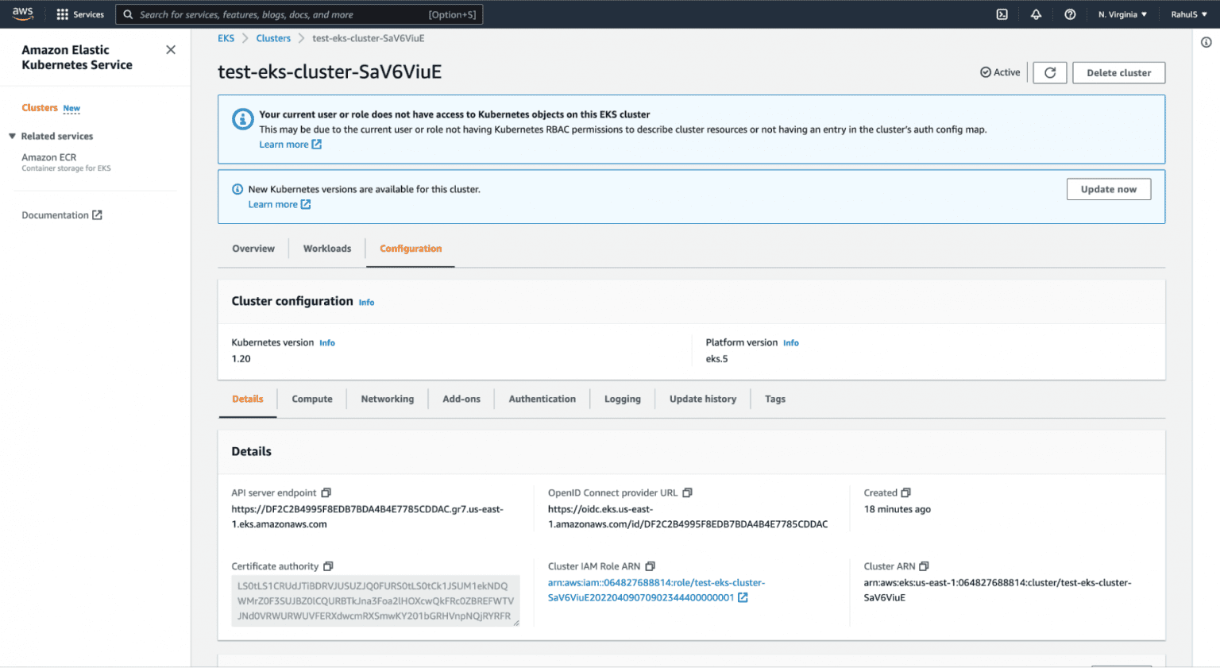Click the Delete cluster button
The width and height of the screenshot is (1220, 668).
[x=1118, y=72]
